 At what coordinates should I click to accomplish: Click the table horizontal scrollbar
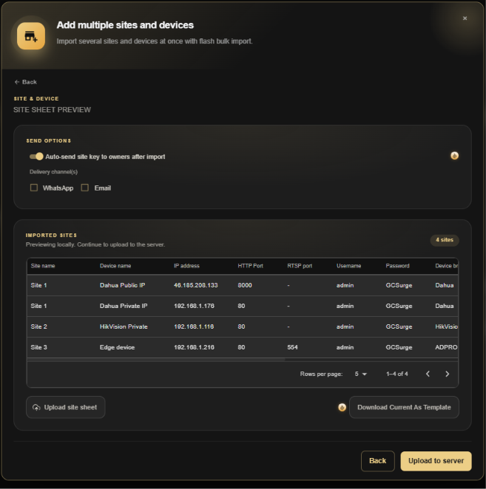pyautogui.click(x=156, y=360)
